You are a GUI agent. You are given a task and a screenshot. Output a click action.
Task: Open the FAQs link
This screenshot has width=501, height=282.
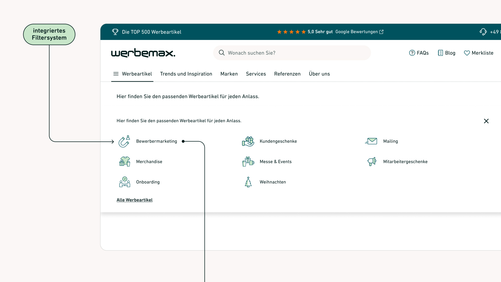coord(423,53)
